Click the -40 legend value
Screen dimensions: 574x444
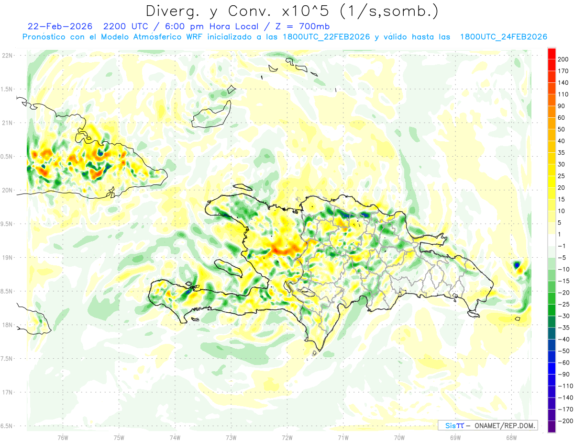[564, 340]
